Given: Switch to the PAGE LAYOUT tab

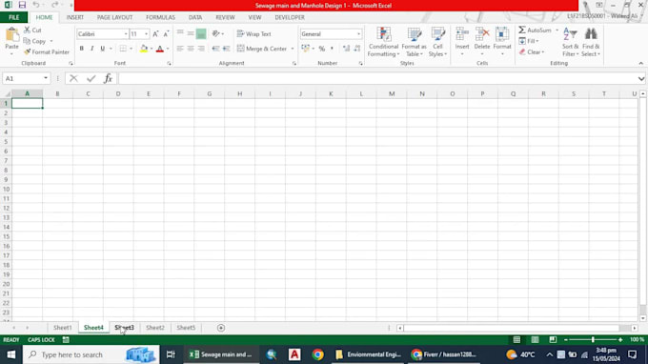Looking at the screenshot, I should pyautogui.click(x=114, y=17).
